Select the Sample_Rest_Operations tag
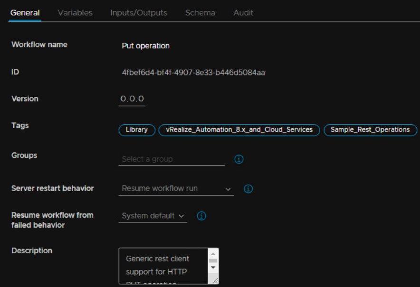Image resolution: width=420 pixels, height=287 pixels. tap(371, 130)
